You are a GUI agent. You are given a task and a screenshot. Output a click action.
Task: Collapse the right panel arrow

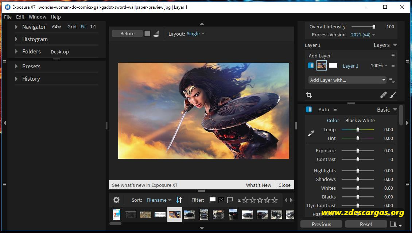[x=407, y=123]
